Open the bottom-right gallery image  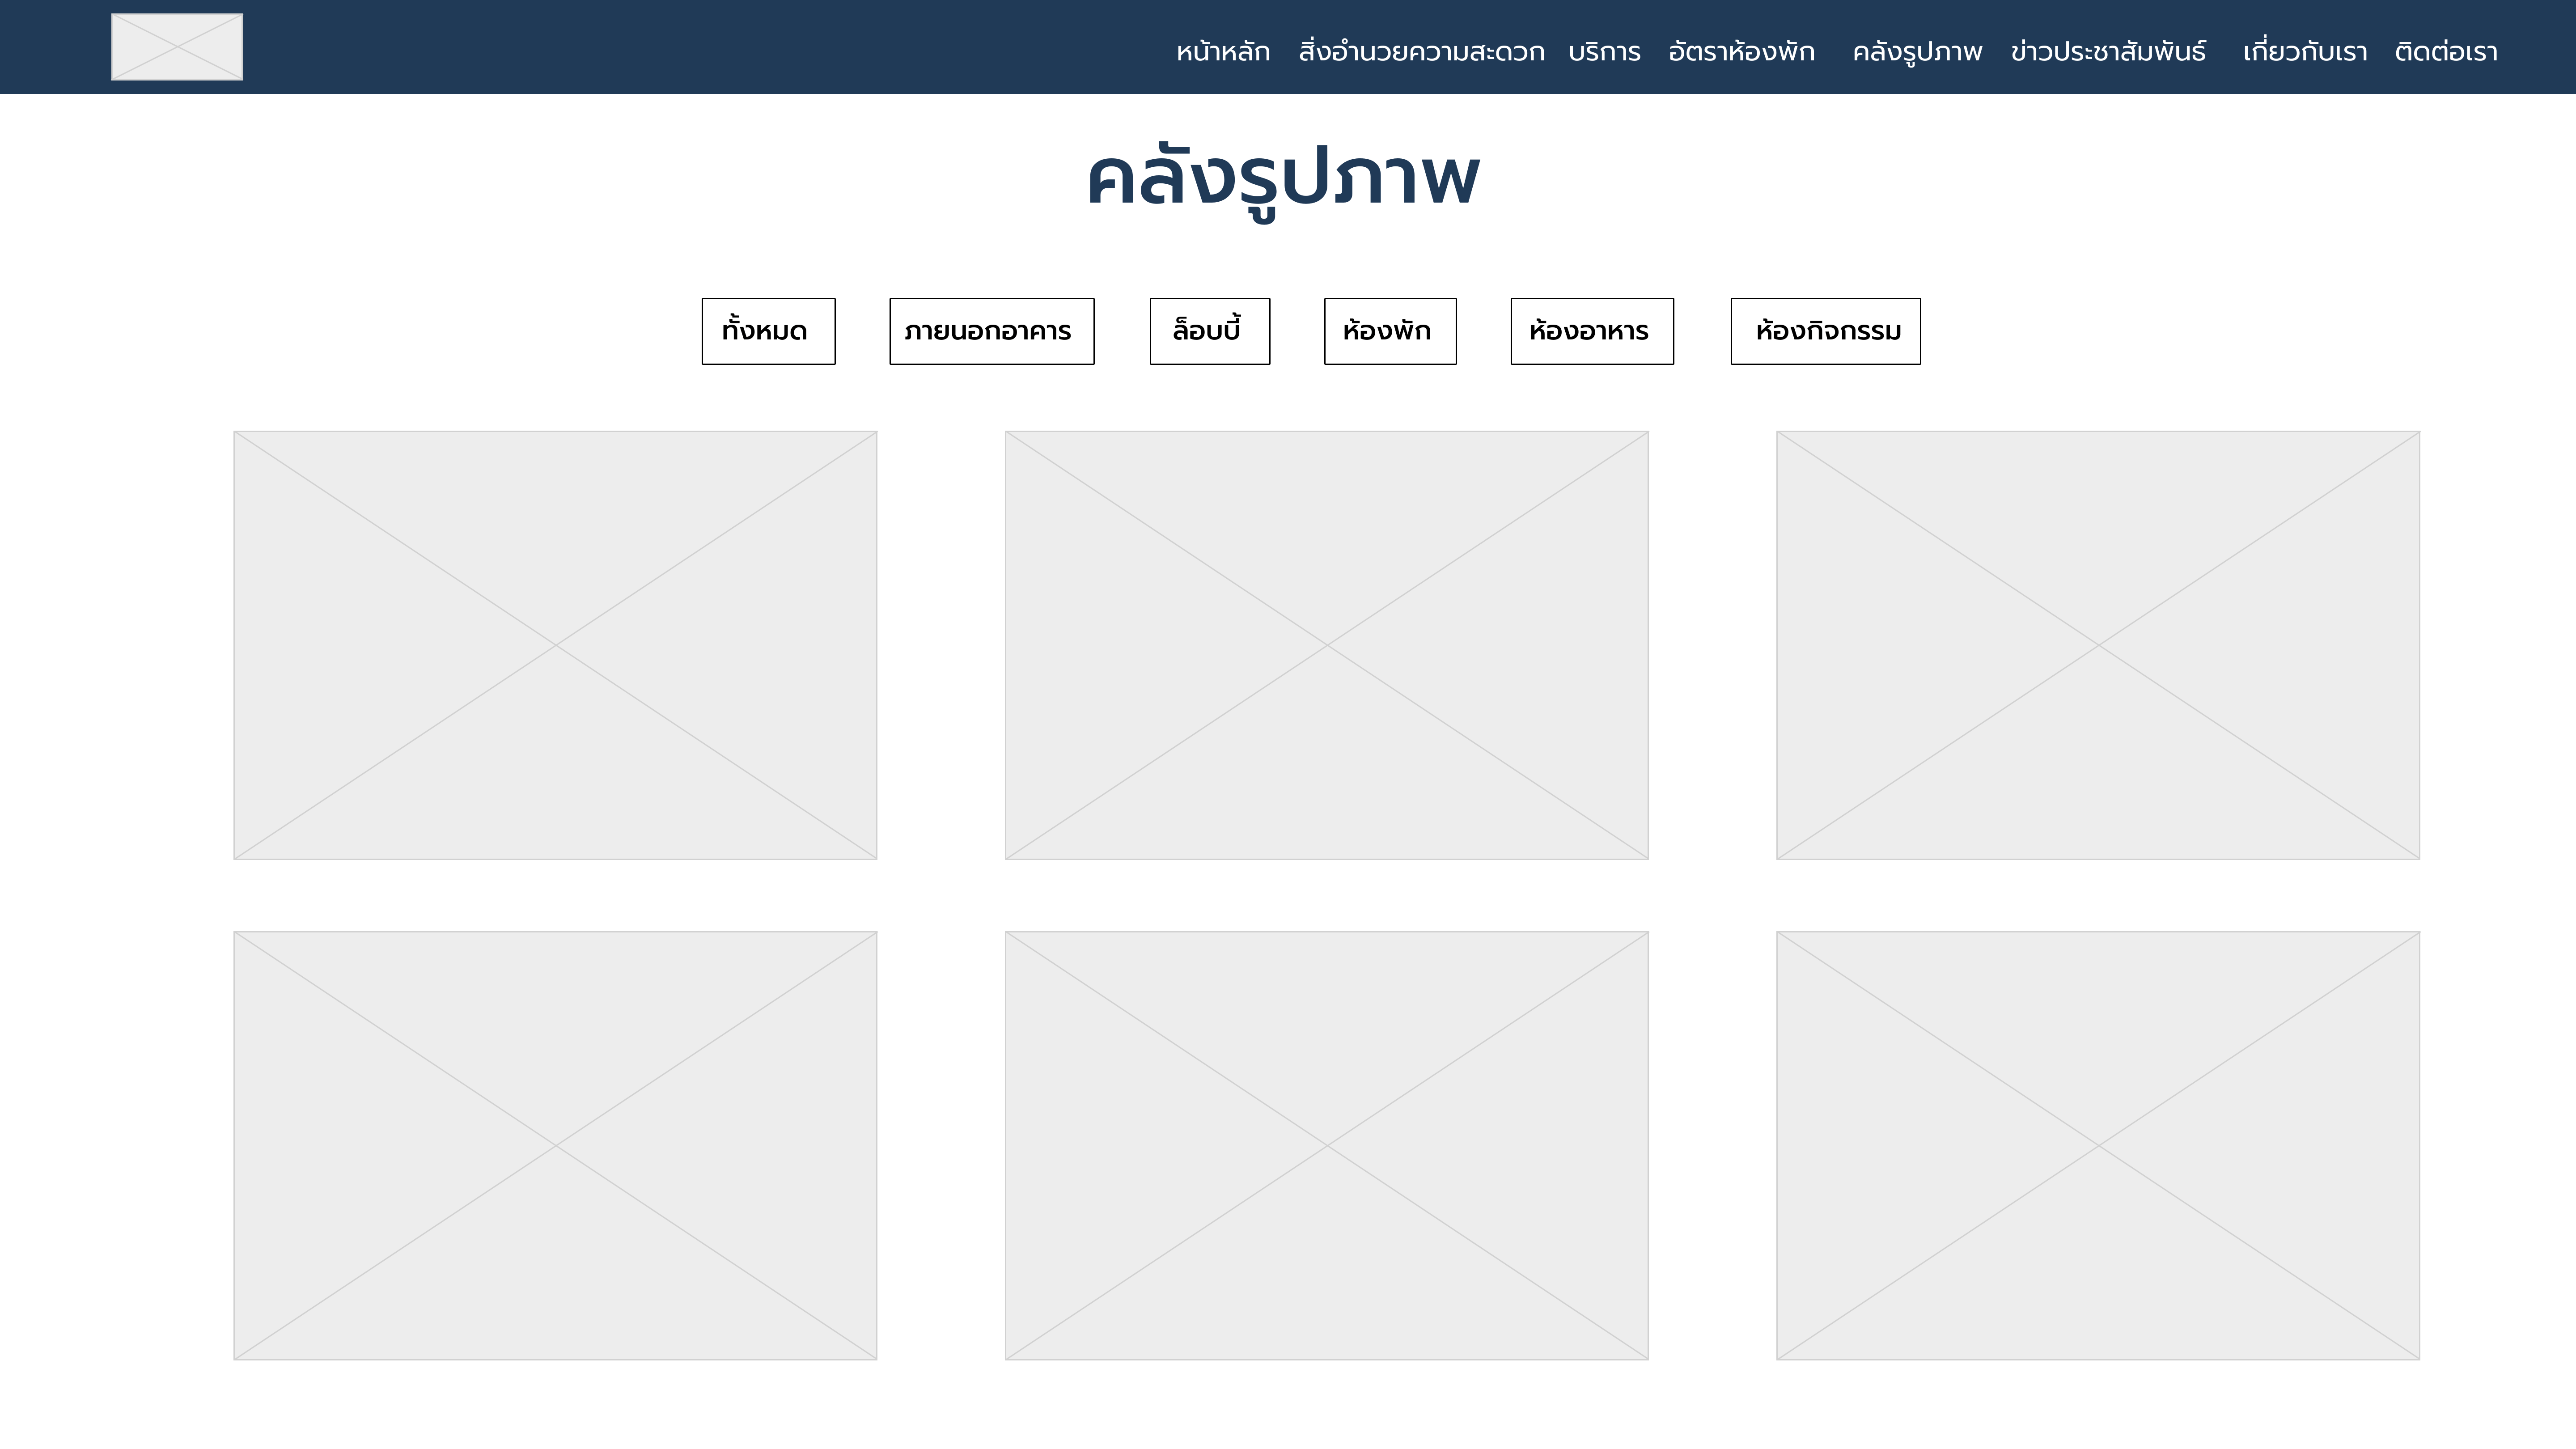pyautogui.click(x=2098, y=1146)
